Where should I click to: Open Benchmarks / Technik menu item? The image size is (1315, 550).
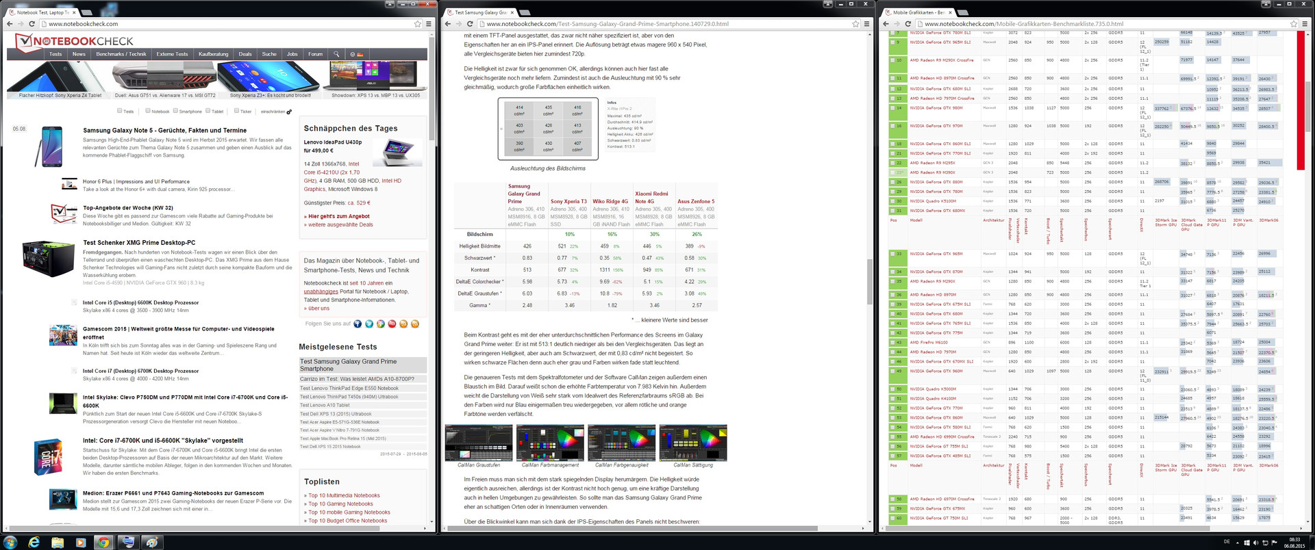[121, 54]
